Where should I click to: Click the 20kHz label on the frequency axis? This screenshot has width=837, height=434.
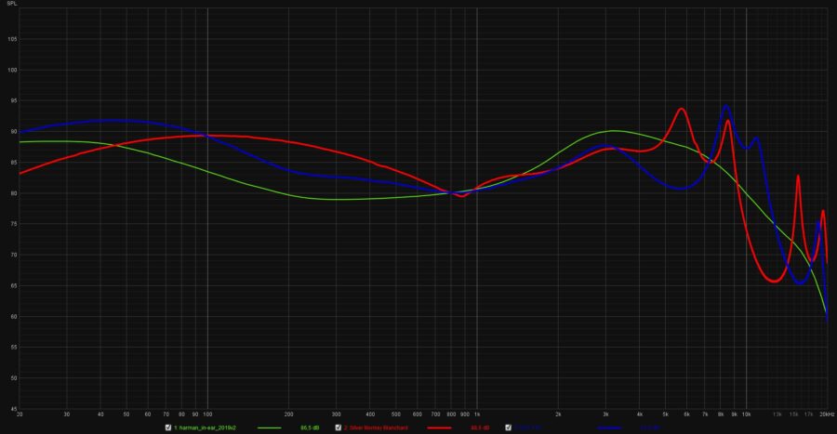tap(827, 414)
